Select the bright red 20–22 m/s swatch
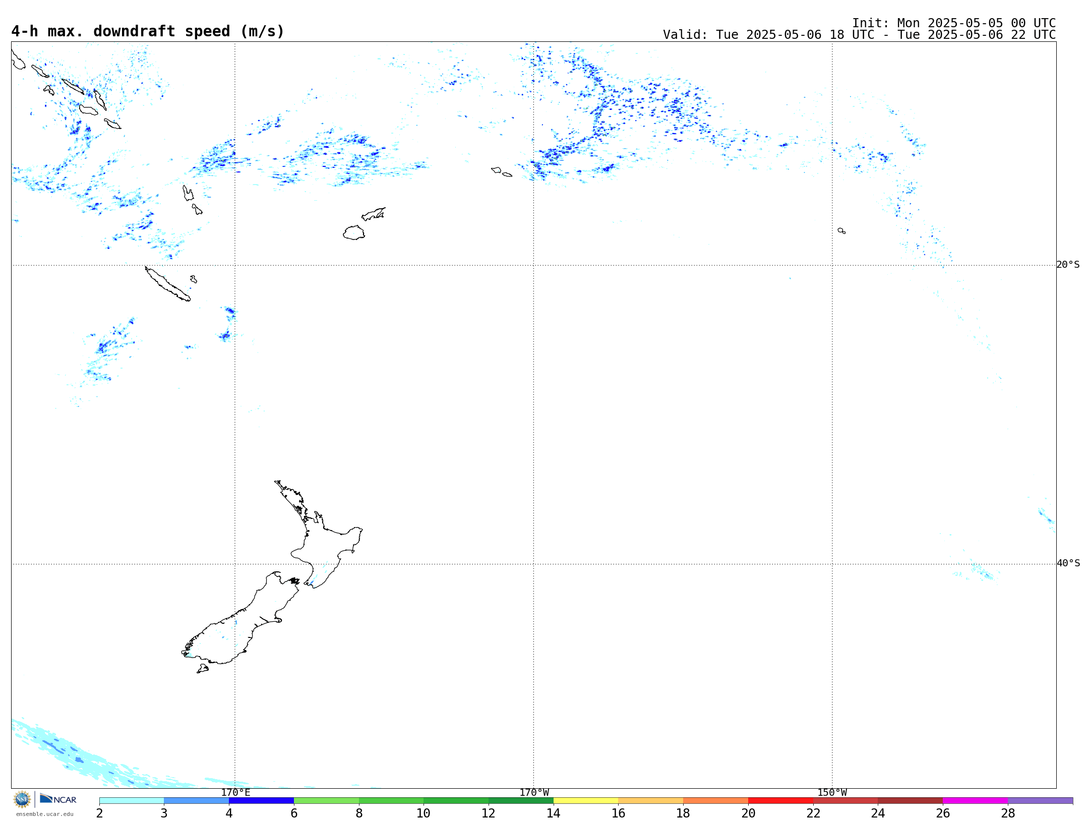Screen dimensions: 1089x820 pos(780,801)
